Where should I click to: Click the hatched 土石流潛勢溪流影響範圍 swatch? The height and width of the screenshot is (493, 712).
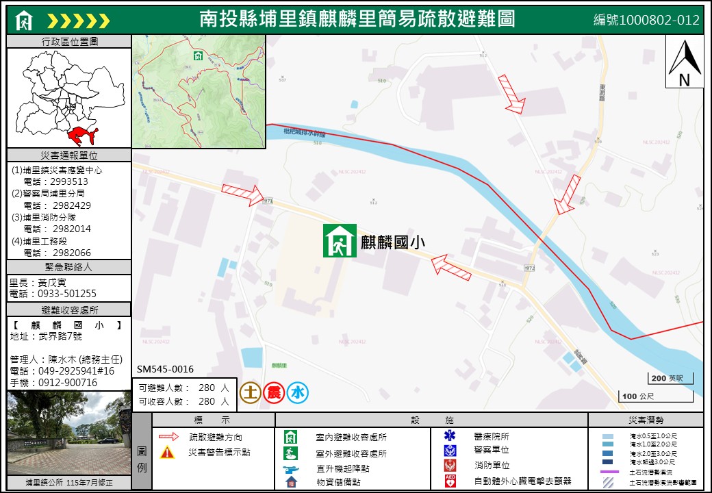[607, 483]
